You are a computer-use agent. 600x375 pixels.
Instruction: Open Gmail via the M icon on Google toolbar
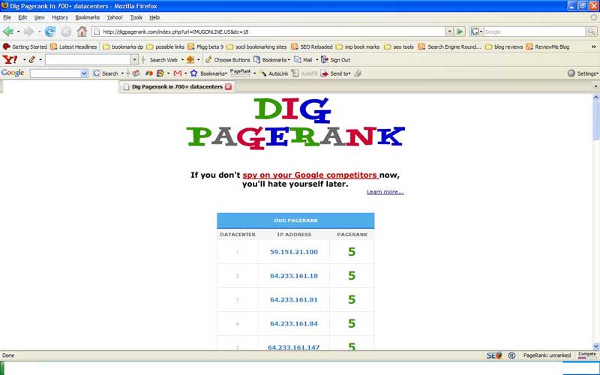point(178,73)
